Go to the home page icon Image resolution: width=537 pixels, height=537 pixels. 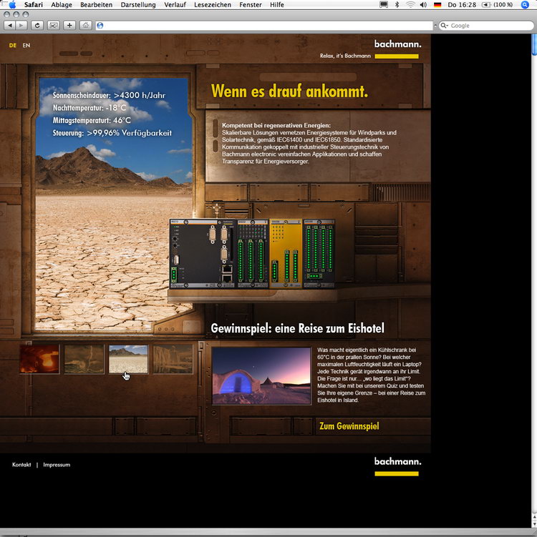(x=85, y=25)
